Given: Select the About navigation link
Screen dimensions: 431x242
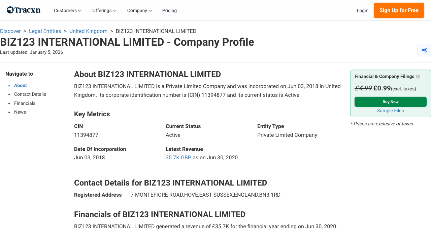Looking at the screenshot, I should pyautogui.click(x=20, y=85).
